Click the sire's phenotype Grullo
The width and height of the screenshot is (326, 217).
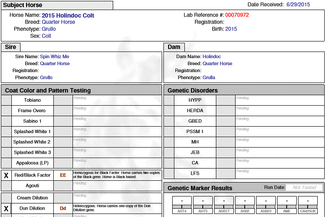46,77
